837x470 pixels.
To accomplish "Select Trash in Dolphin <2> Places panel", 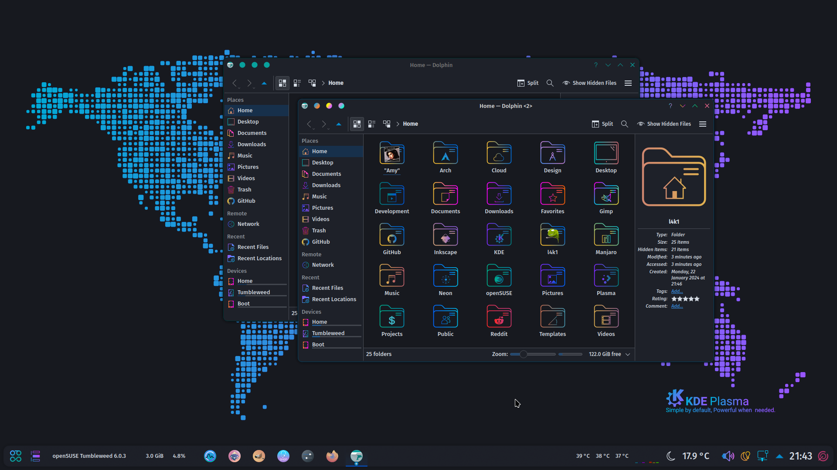I will pos(331,231).
